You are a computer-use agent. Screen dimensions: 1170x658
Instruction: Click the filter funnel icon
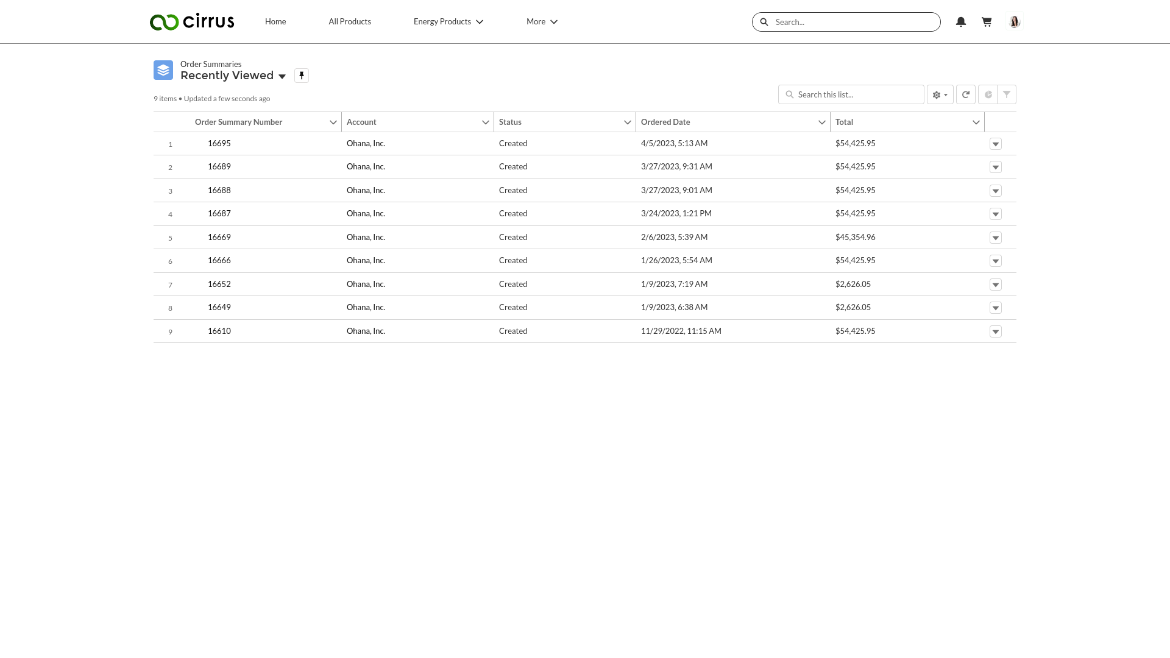click(1007, 94)
